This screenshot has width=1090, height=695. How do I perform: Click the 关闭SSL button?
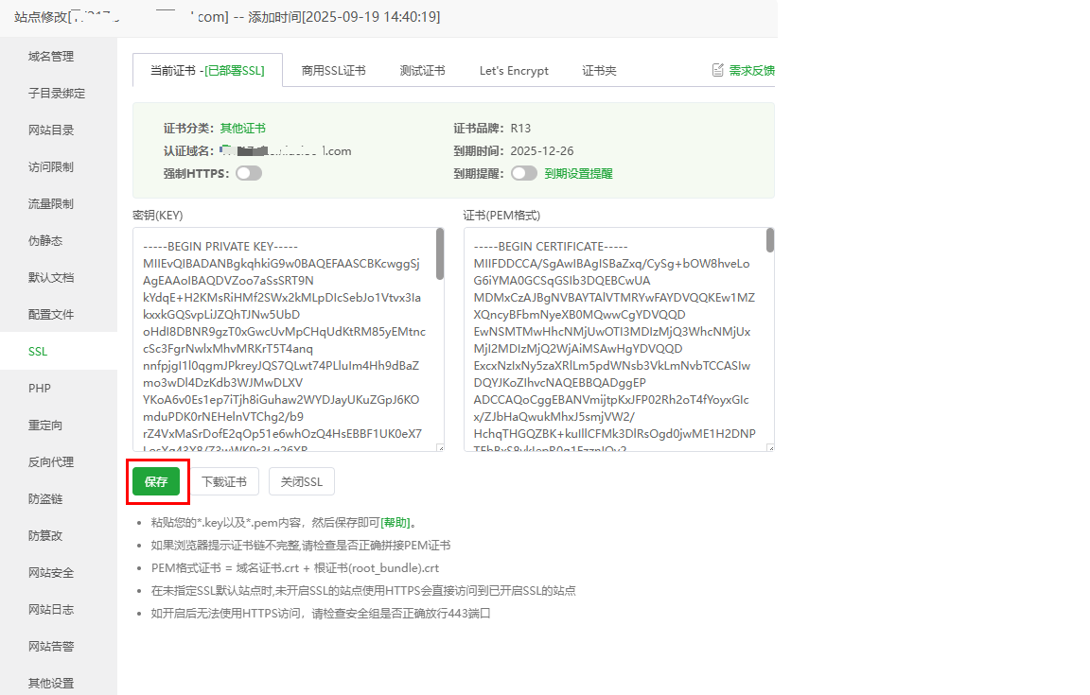[x=301, y=481]
